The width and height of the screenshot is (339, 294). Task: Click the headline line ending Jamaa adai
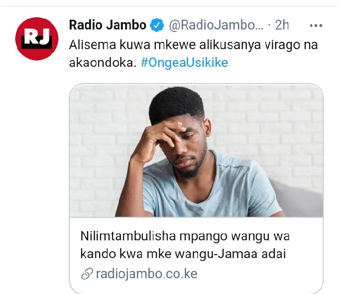[x=183, y=254]
